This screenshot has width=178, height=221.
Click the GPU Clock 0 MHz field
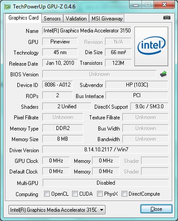[x=56, y=161]
